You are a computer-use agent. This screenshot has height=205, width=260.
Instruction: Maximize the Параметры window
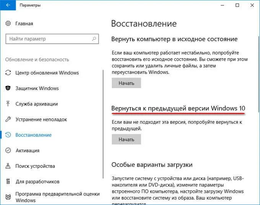click(x=237, y=5)
